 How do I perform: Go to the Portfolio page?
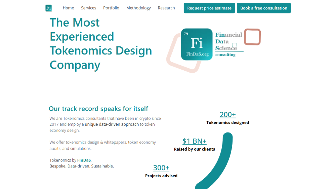[x=111, y=8]
